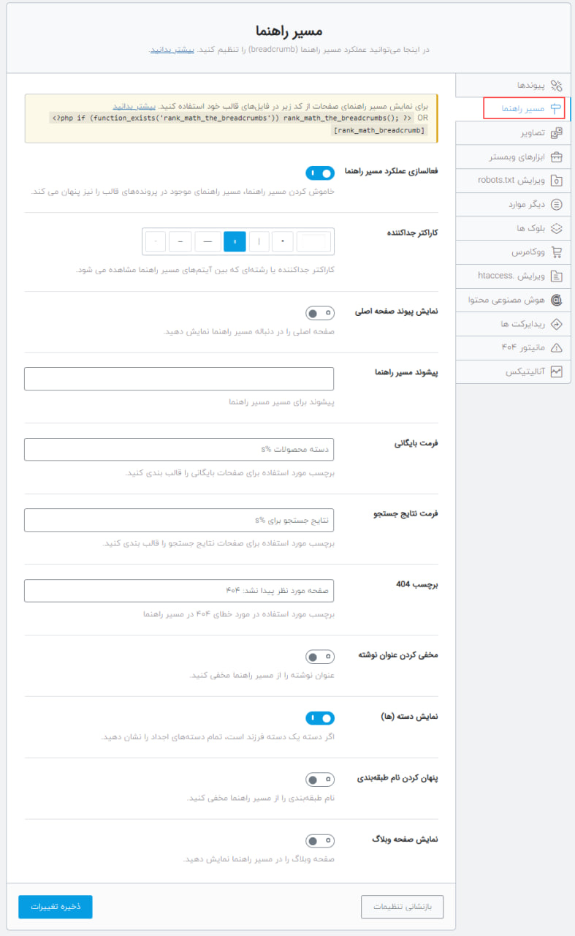The width and height of the screenshot is (575, 936).
Task: Click the Content AI (هوش مصنوعی محتوا) icon
Action: click(557, 300)
